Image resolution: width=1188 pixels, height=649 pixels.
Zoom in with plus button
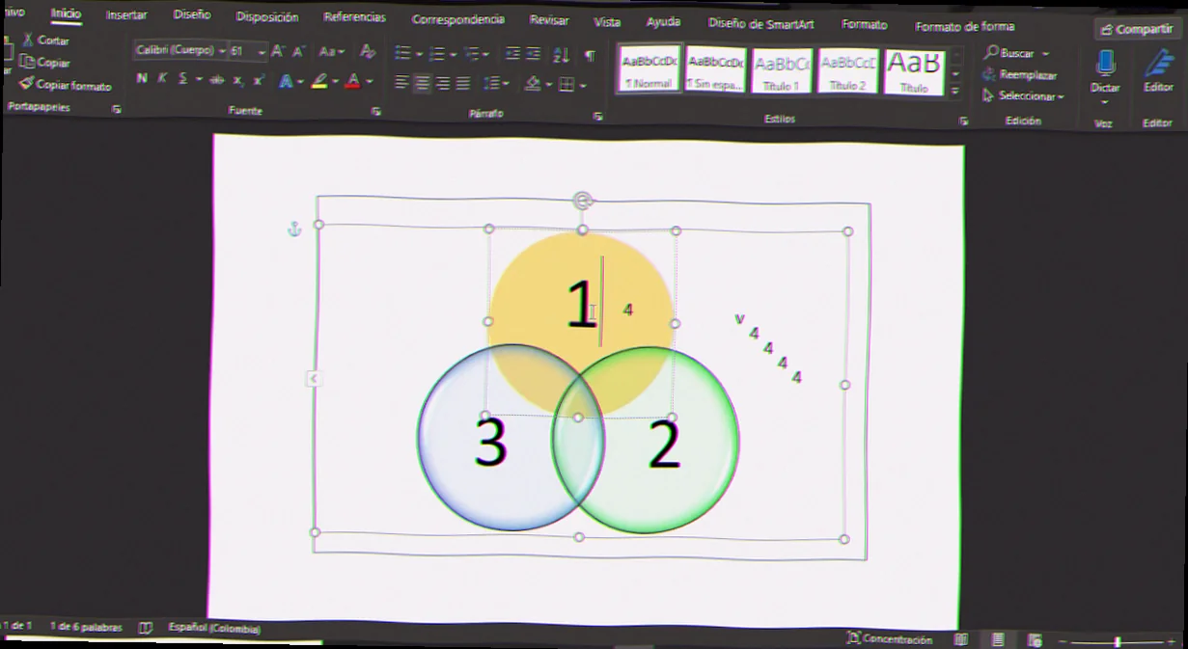[x=1170, y=642]
